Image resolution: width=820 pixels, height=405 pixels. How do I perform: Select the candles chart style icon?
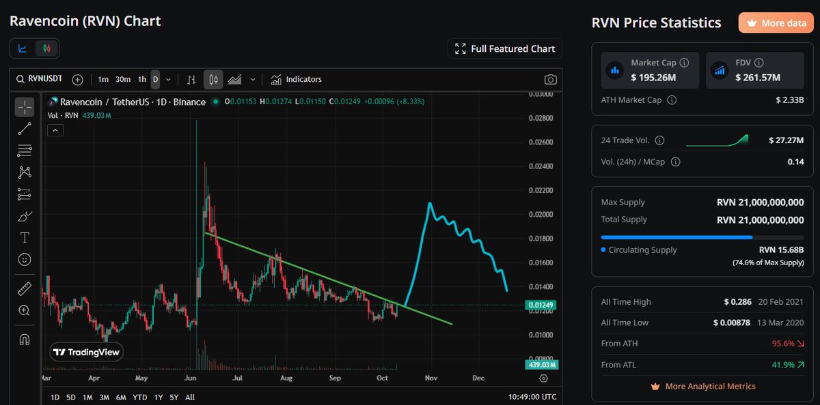[x=213, y=80]
